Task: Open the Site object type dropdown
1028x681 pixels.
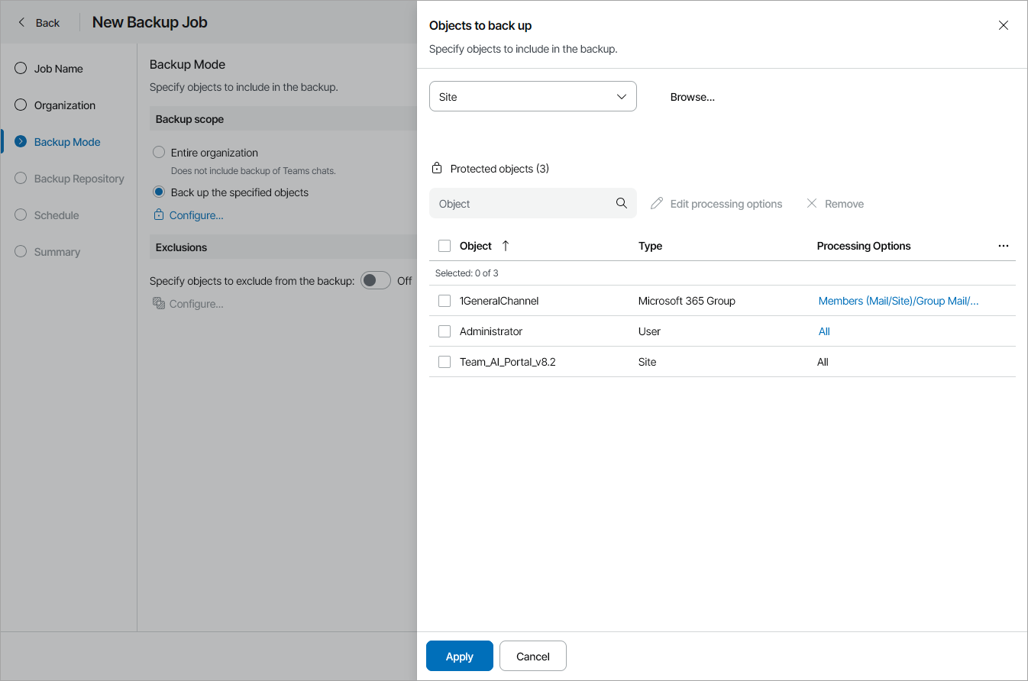Action: 532,97
